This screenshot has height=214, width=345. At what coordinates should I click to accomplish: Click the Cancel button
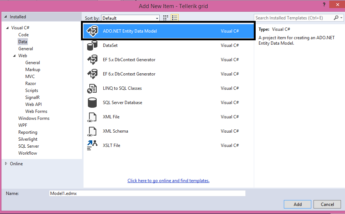327,204
